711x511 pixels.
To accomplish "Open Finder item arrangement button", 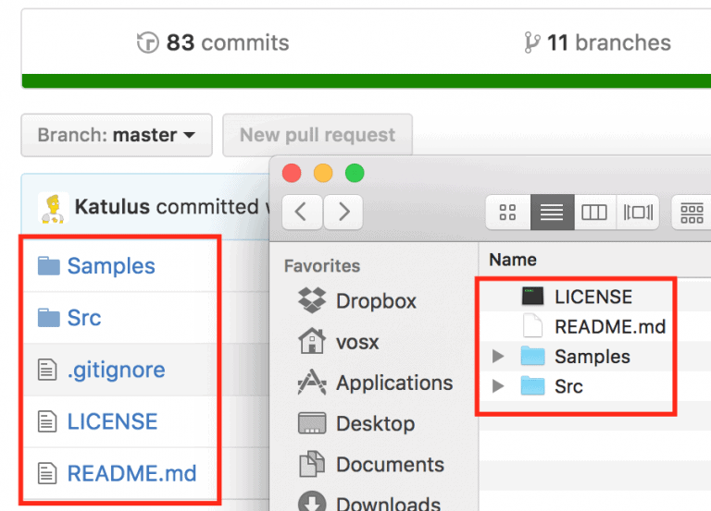I will [692, 212].
